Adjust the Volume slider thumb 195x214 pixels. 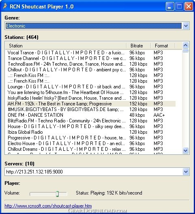tap(57, 194)
